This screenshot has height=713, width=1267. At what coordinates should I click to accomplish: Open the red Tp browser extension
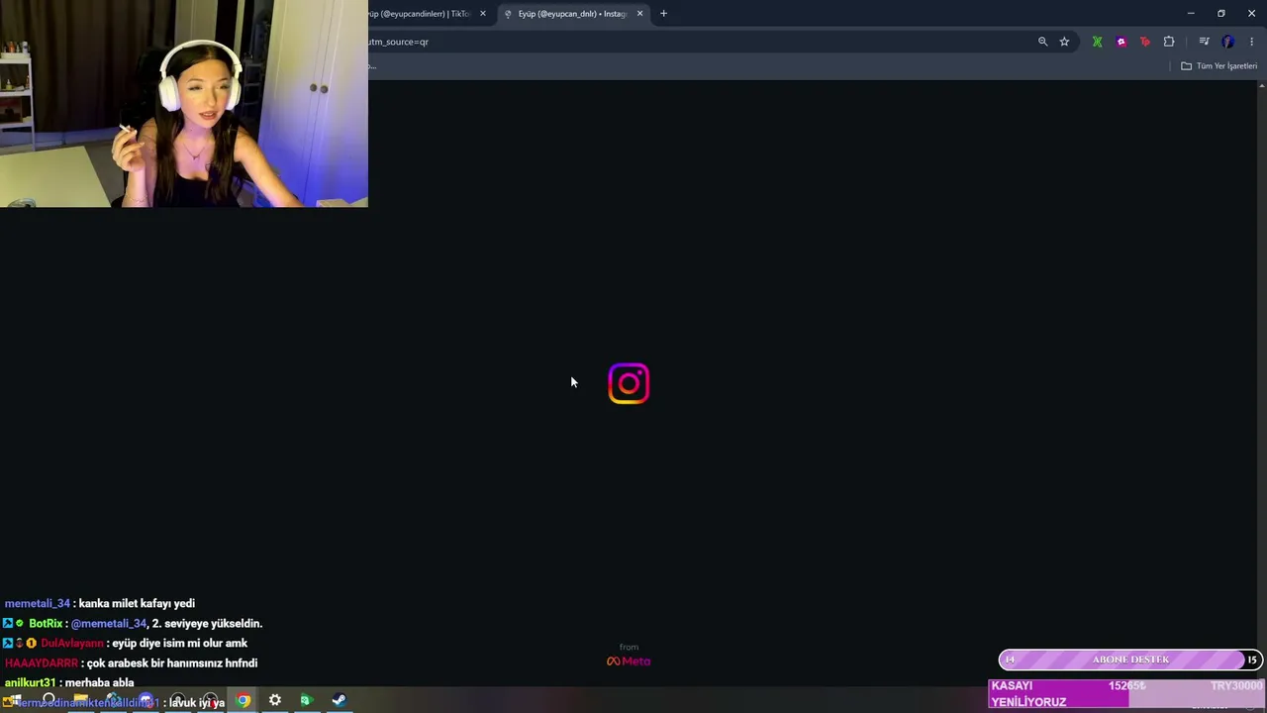[1145, 42]
